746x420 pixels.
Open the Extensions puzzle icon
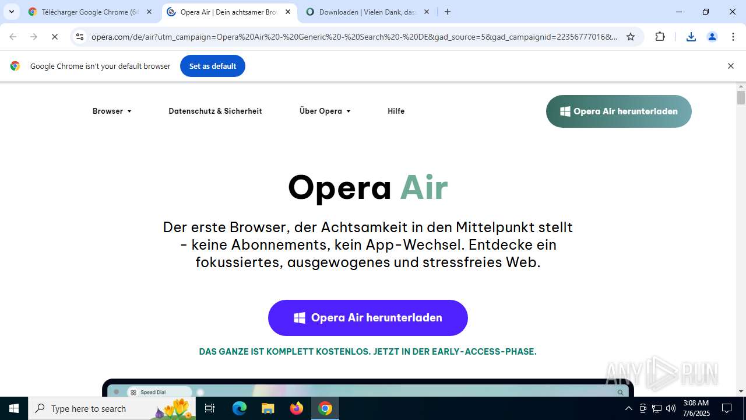tap(660, 37)
